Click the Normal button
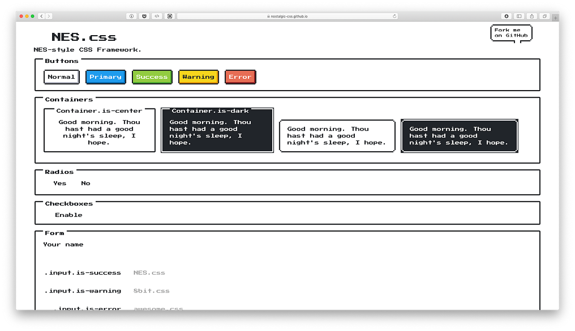This screenshot has width=575, height=331. point(61,77)
